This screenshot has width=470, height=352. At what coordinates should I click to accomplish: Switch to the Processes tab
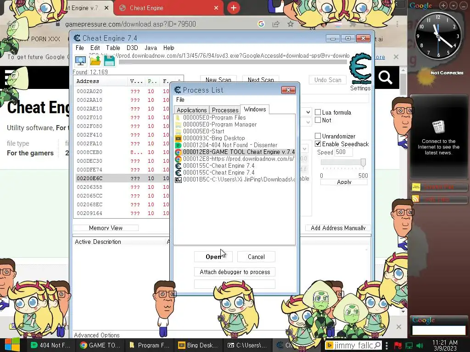[225, 110]
